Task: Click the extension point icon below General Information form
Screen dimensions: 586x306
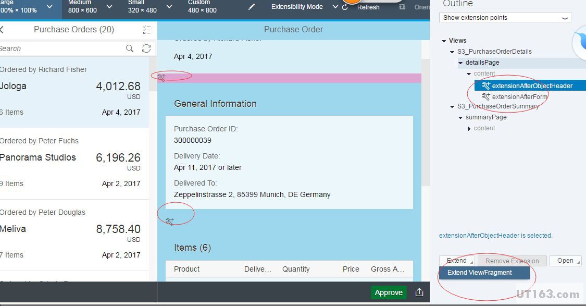Action: coord(169,221)
